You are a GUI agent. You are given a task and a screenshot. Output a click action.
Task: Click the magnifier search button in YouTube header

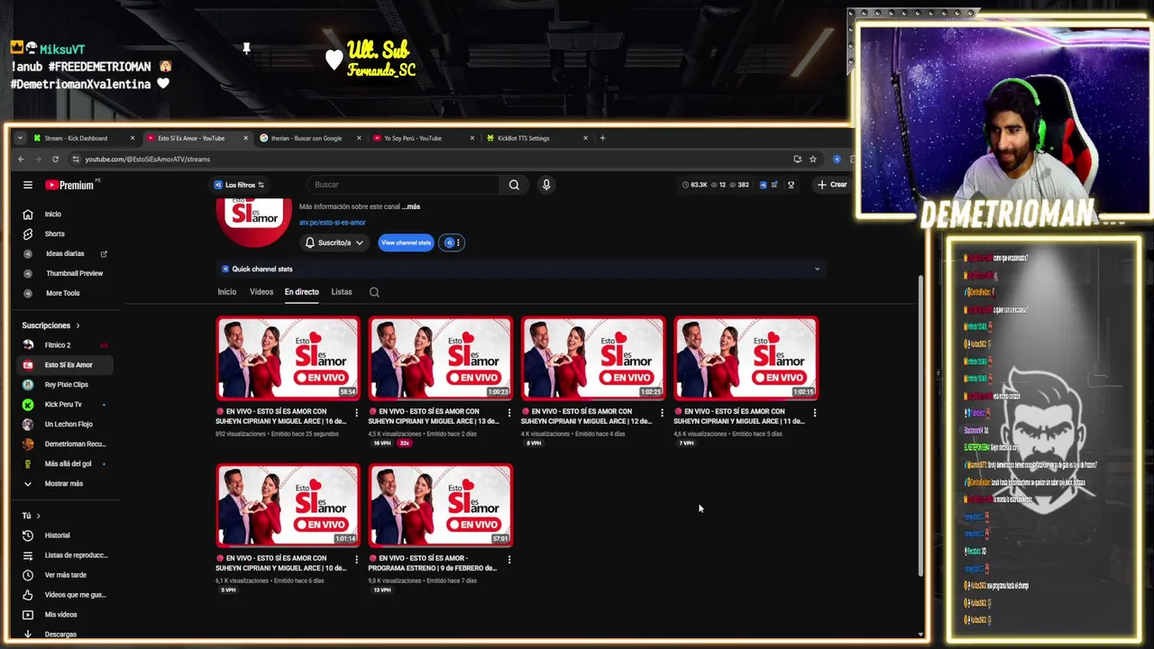pos(514,185)
